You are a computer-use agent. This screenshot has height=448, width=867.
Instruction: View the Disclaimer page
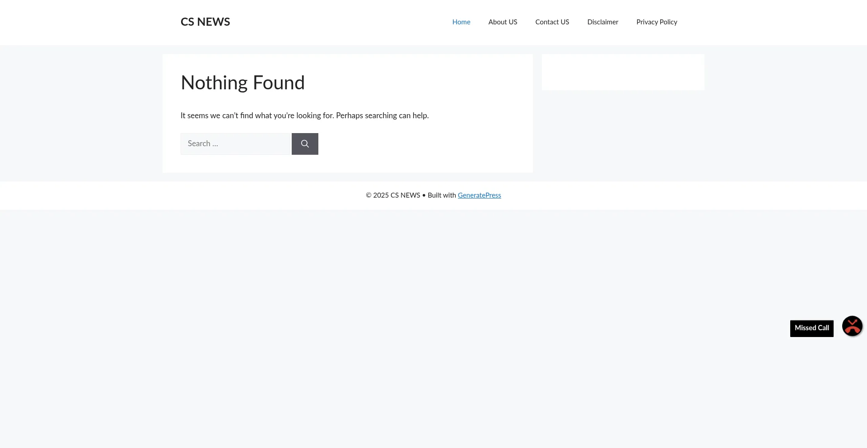[x=603, y=22]
